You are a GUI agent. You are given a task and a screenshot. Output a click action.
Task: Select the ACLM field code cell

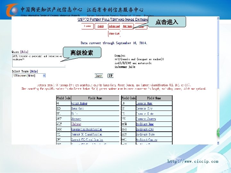(x=64, y=124)
